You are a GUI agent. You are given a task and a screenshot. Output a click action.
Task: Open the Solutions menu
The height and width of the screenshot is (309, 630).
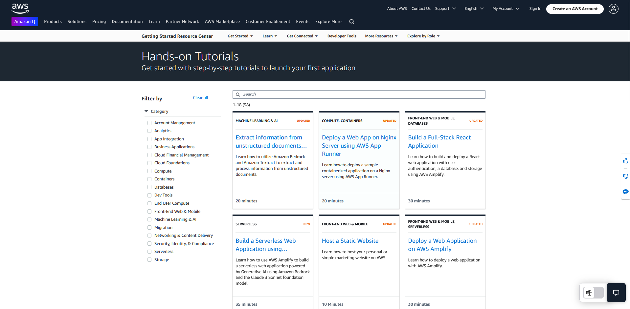[x=77, y=22]
